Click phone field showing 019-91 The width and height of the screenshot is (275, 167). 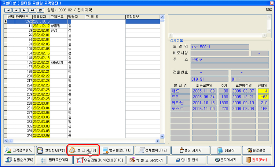[x=209, y=79]
